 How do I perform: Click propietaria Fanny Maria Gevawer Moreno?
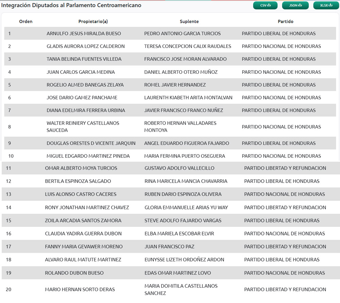coord(84,247)
